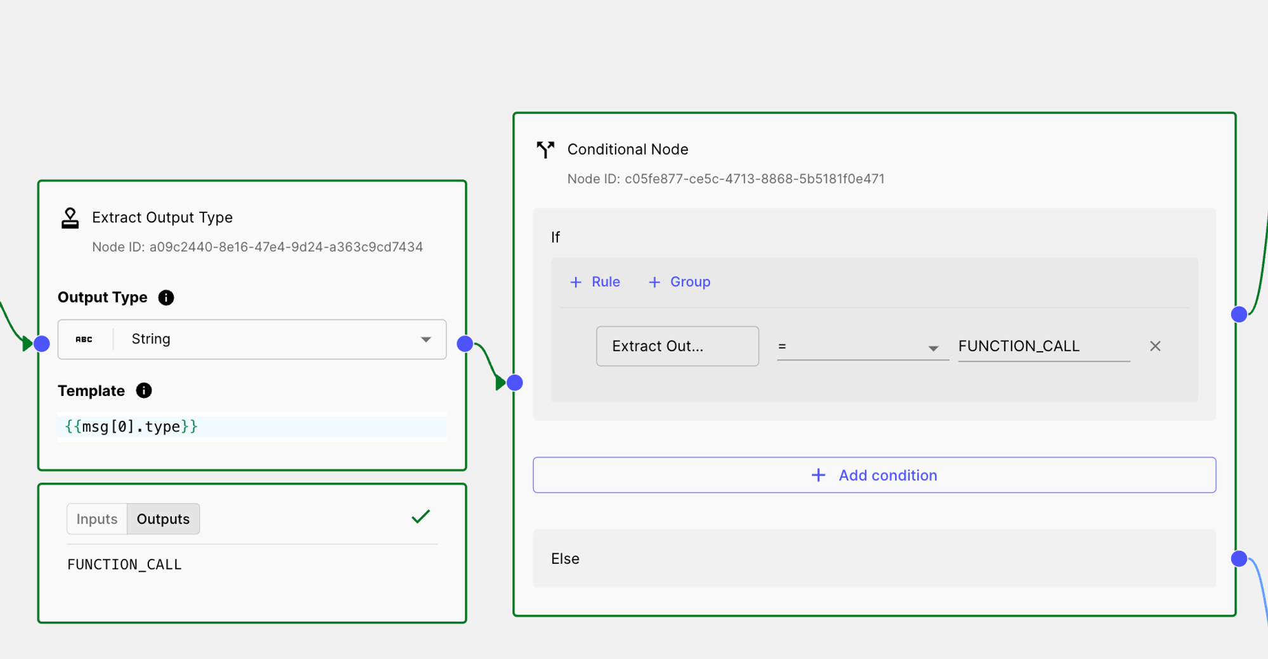The width and height of the screenshot is (1268, 659).
Task: Click the Extract Output Type input port
Action: coord(42,343)
